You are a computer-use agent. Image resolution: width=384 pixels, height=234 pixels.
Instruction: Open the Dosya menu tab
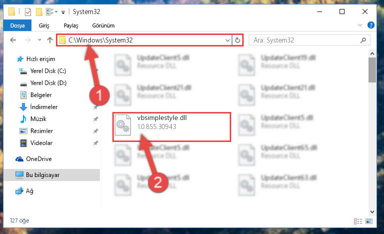17,25
